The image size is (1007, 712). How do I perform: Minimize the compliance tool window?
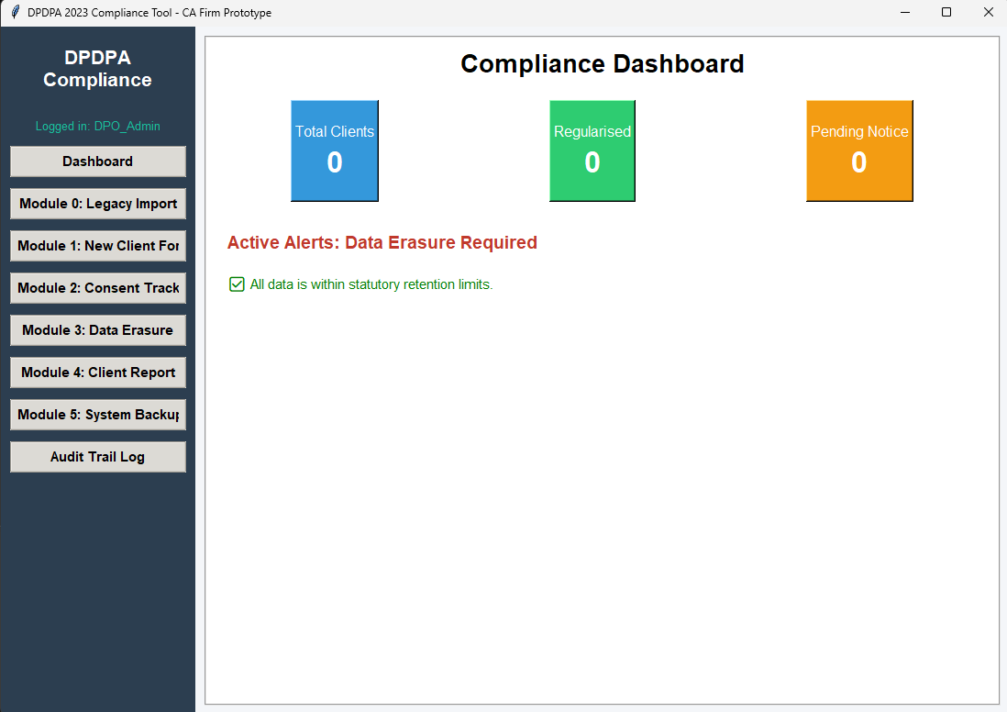[x=905, y=13]
